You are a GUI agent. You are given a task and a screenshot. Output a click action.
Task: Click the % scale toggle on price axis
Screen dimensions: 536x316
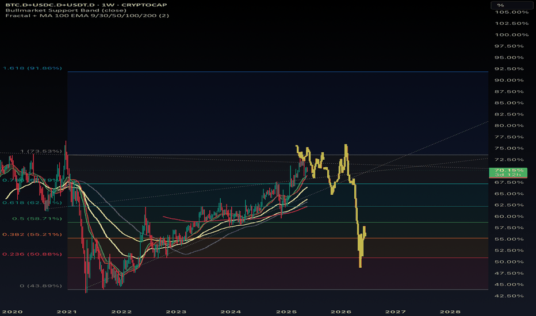coord(511,5)
